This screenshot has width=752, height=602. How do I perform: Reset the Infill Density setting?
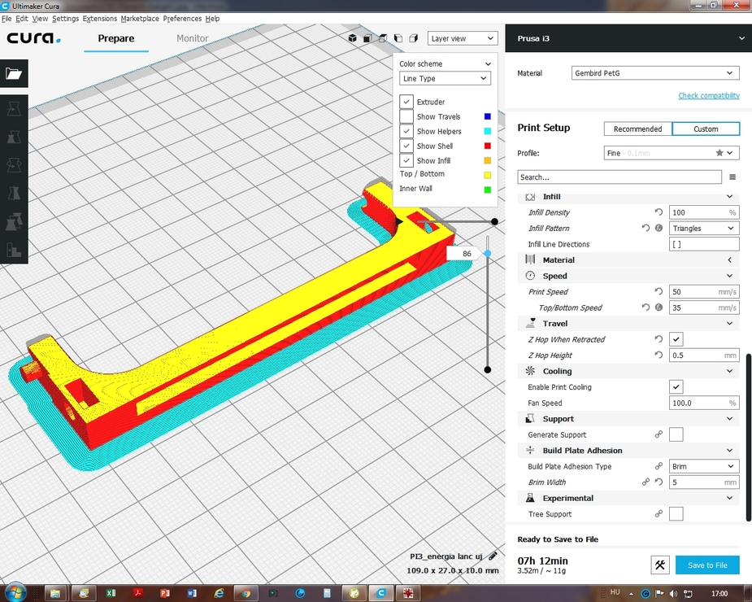[659, 212]
